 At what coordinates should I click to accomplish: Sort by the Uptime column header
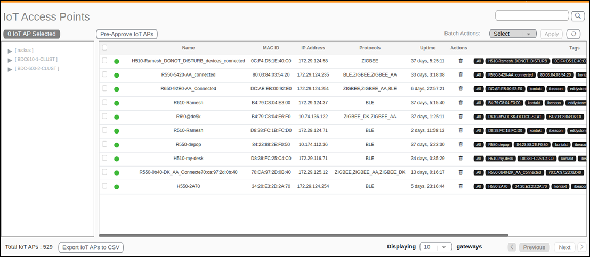(428, 48)
